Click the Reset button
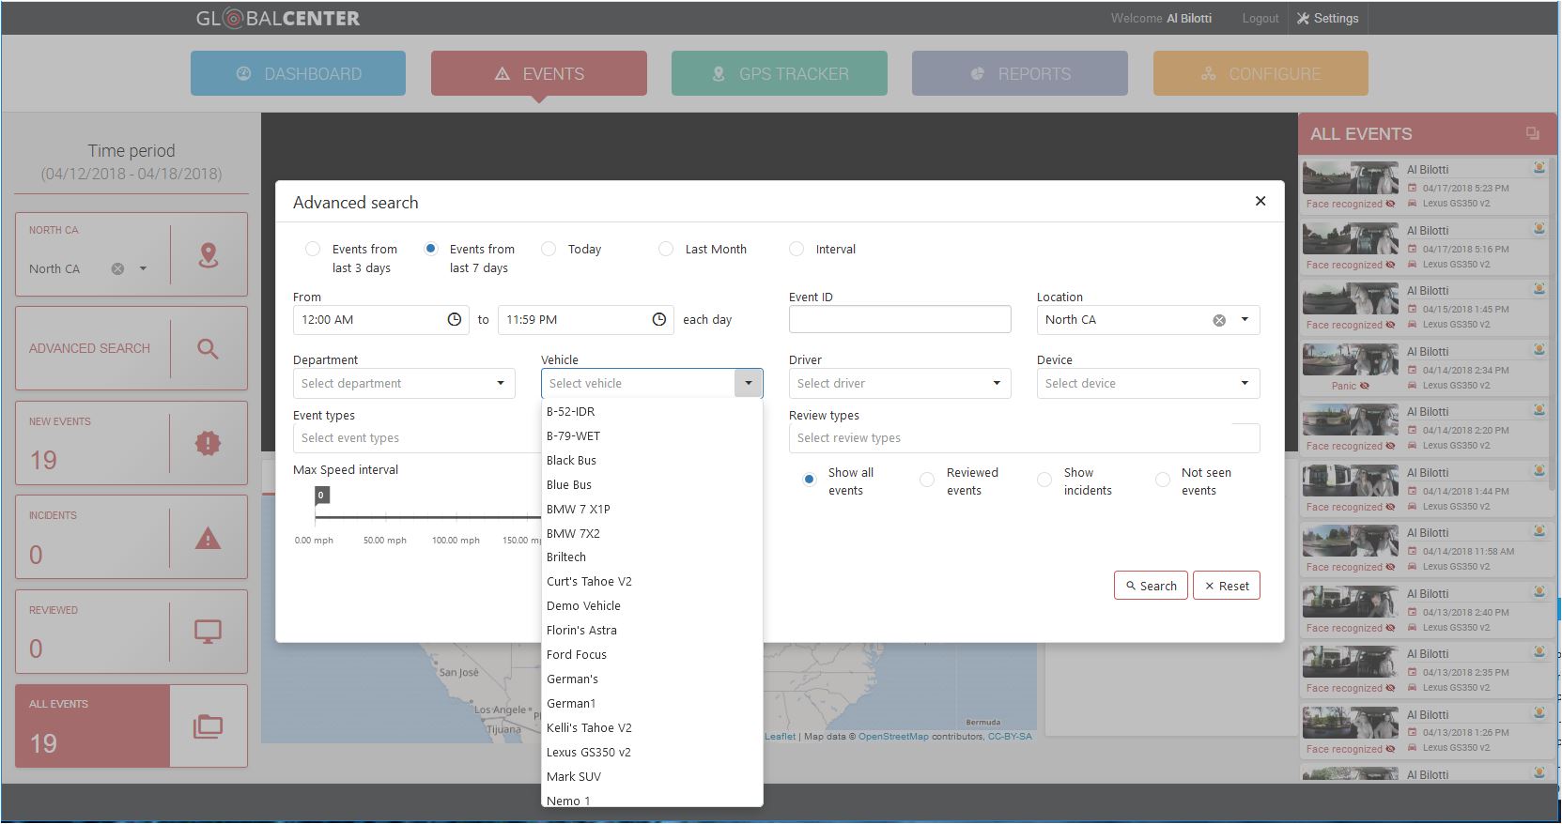The width and height of the screenshot is (1562, 824). point(1227,586)
